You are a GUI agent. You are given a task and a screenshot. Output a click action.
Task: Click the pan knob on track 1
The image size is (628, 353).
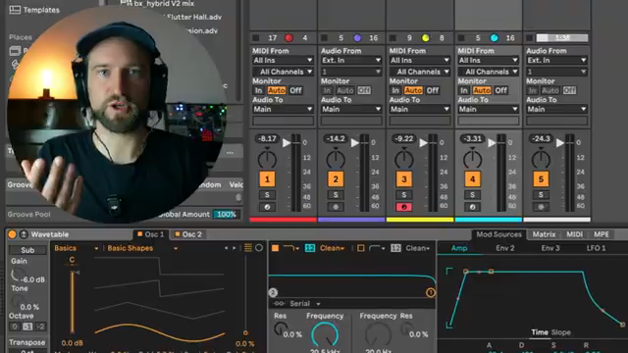(267, 159)
